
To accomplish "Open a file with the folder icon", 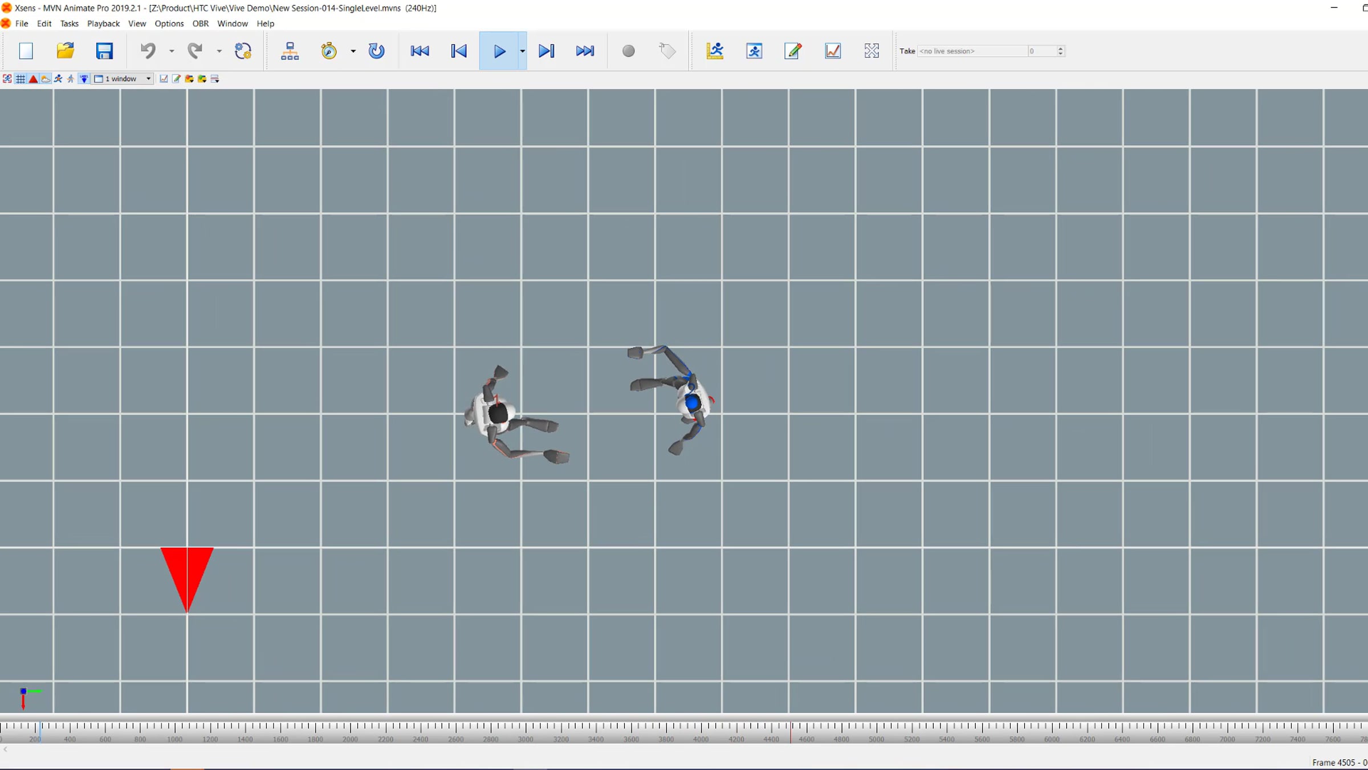I will pos(65,51).
